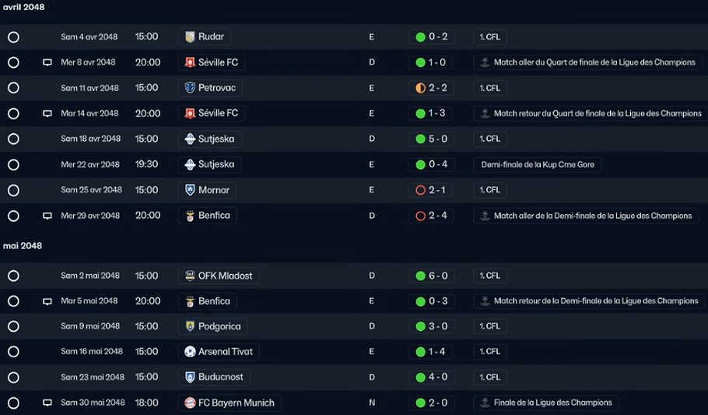Select the radio circle for the Sutjeska cup semi-final
Image resolution: width=708 pixels, height=415 pixels.
pos(13,164)
